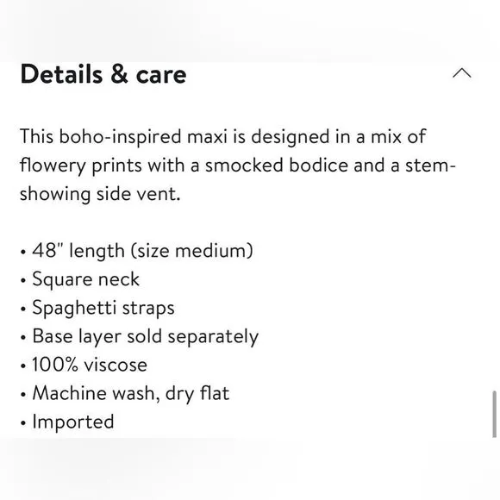Click the Details & care heading
This screenshot has width=500, height=500.
pyautogui.click(x=103, y=74)
